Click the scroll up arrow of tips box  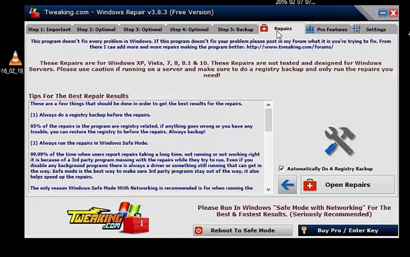tap(268, 105)
